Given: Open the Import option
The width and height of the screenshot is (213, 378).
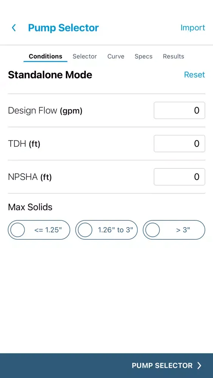Looking at the screenshot, I should point(193,28).
